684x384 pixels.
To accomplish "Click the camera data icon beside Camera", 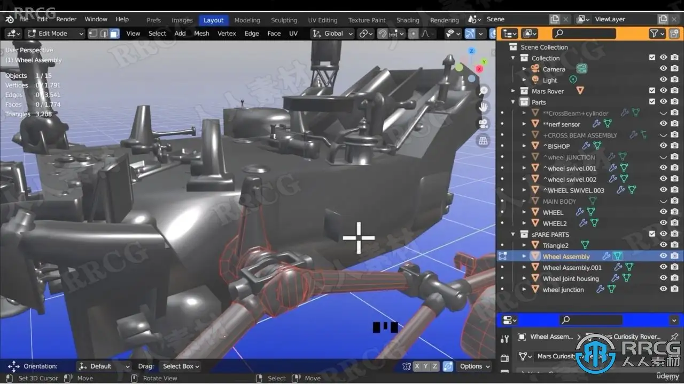I will [x=582, y=69].
